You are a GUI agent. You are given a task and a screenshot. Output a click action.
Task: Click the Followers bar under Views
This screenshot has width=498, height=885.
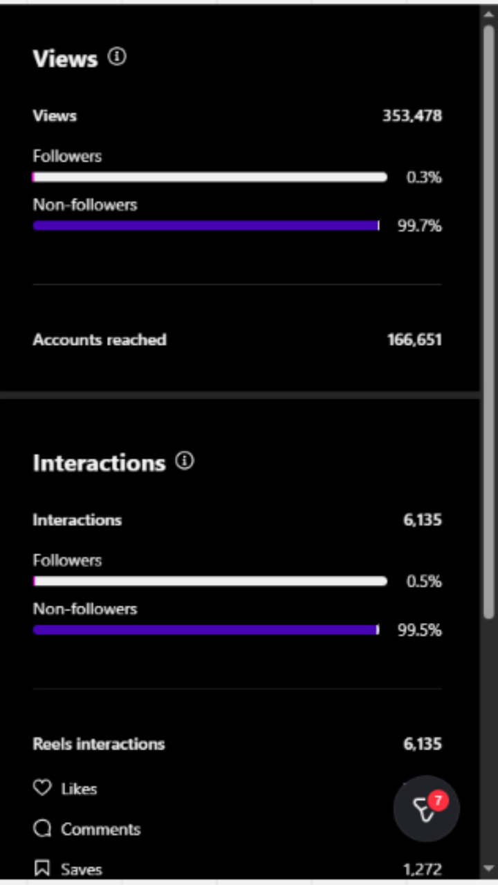click(x=210, y=177)
